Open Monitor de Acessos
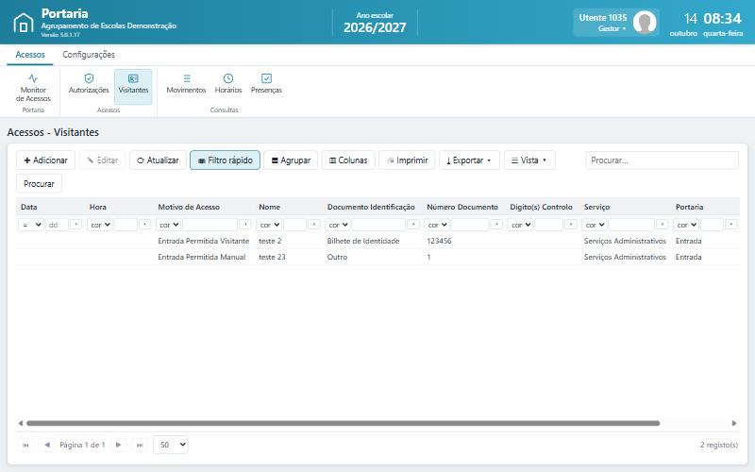This screenshot has width=755, height=472. tap(33, 88)
